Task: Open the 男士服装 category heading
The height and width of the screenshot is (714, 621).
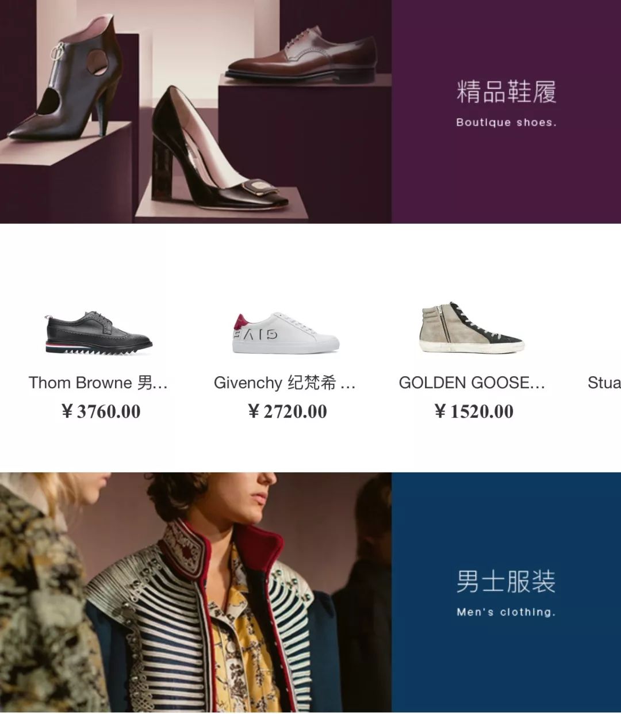Action: pos(506,582)
